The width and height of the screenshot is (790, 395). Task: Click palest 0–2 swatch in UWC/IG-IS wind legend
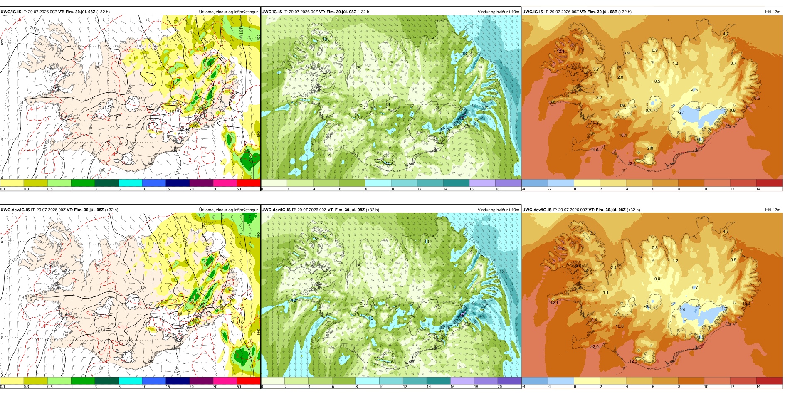coord(274,183)
